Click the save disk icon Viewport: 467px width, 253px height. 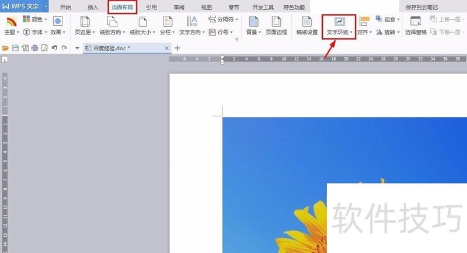point(16,47)
